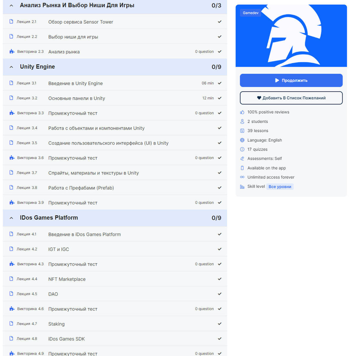Click the Spartan helmet course thumbnail
The height and width of the screenshot is (356, 349).
pos(291,36)
